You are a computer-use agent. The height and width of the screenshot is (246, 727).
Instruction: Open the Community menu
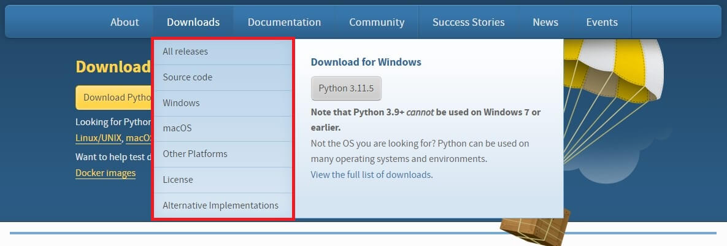[x=377, y=21]
